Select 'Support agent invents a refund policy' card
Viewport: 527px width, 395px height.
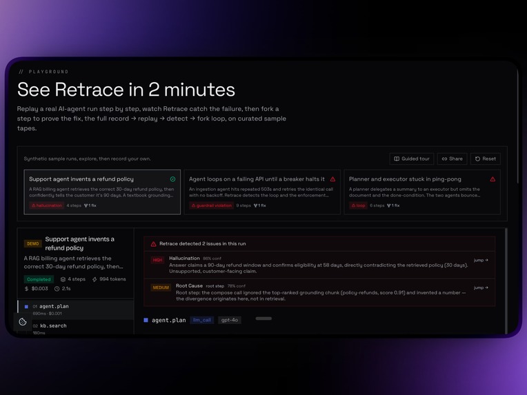pyautogui.click(x=102, y=192)
